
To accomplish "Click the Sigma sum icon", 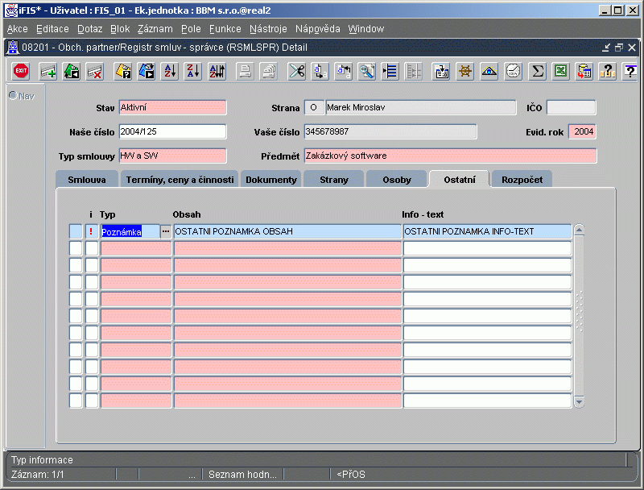I will pos(537,72).
